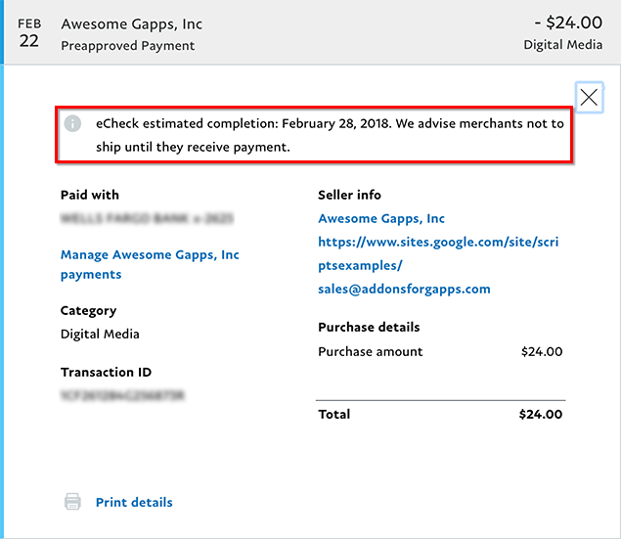Click the Purchase details heading
This screenshot has height=539, width=621.
[369, 327]
